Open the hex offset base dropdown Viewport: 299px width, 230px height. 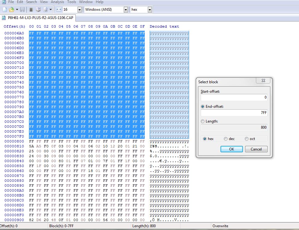(x=150, y=10)
